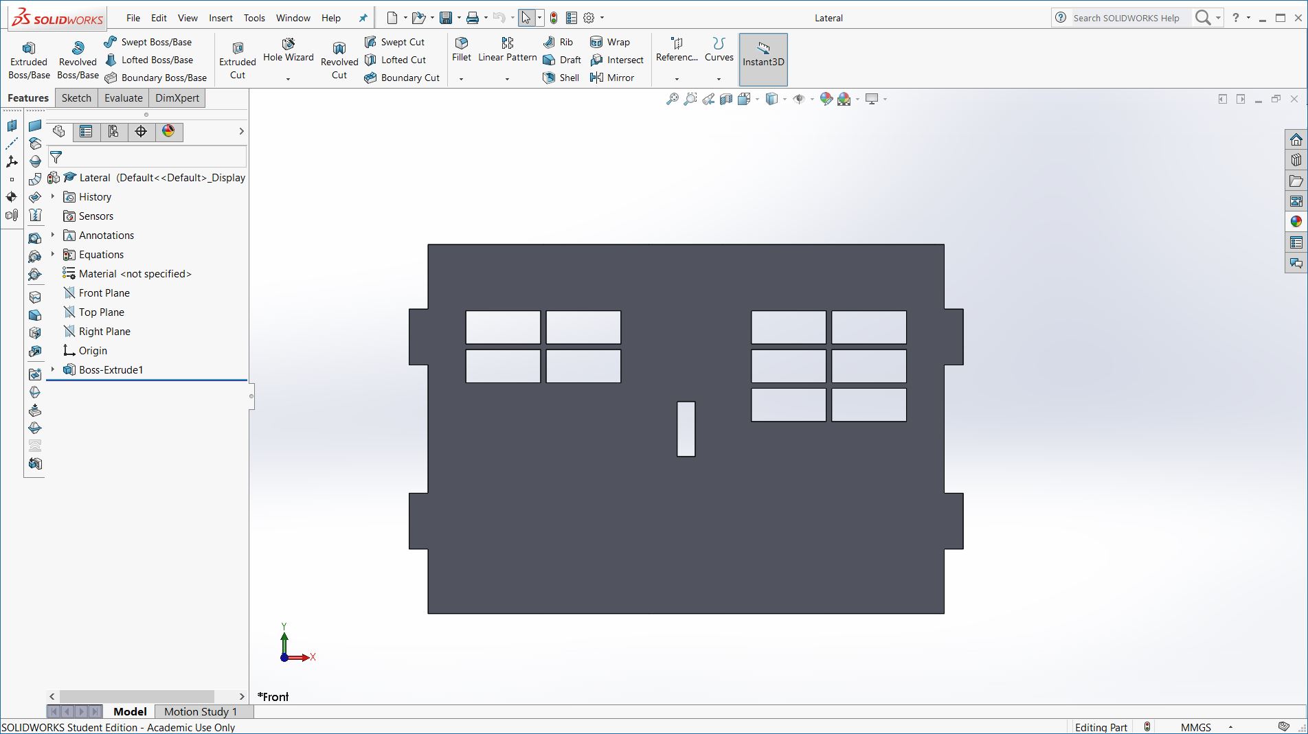Activate the Wrap feature tool

pos(610,42)
